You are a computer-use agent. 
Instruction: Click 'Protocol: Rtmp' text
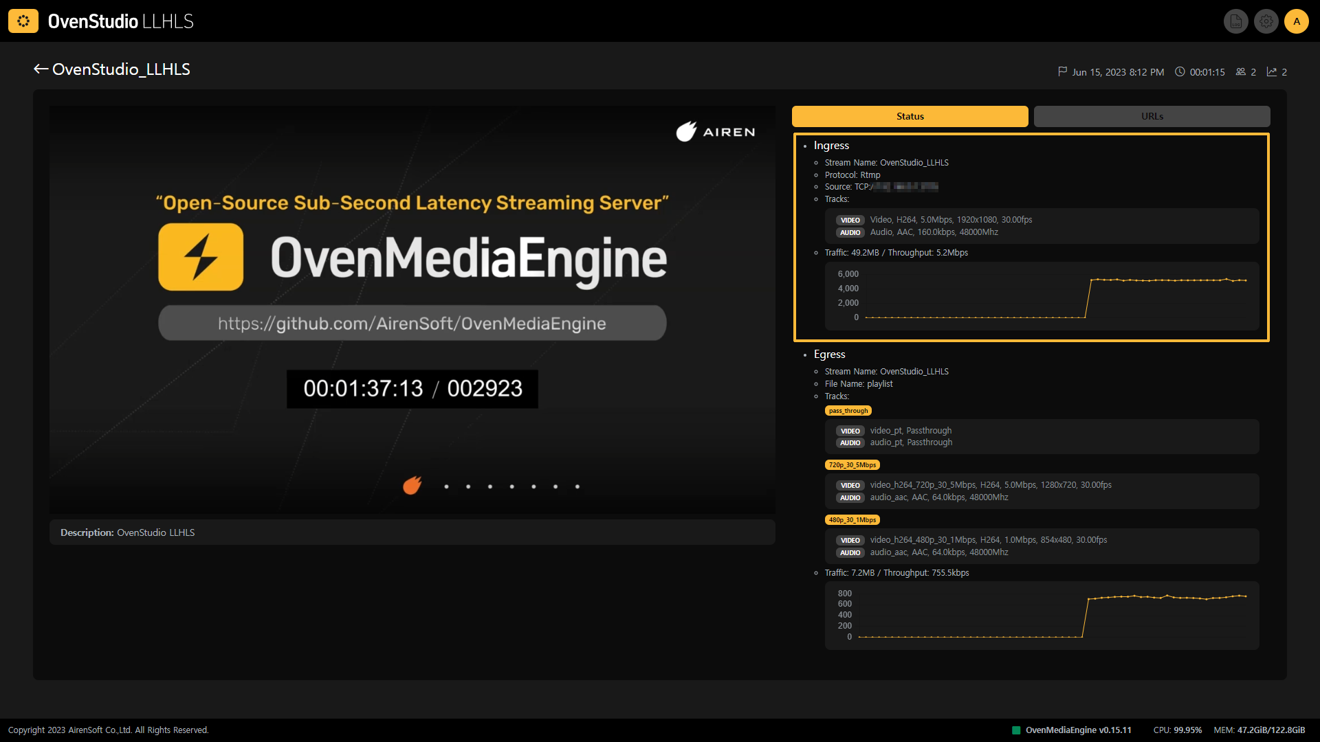pos(852,175)
